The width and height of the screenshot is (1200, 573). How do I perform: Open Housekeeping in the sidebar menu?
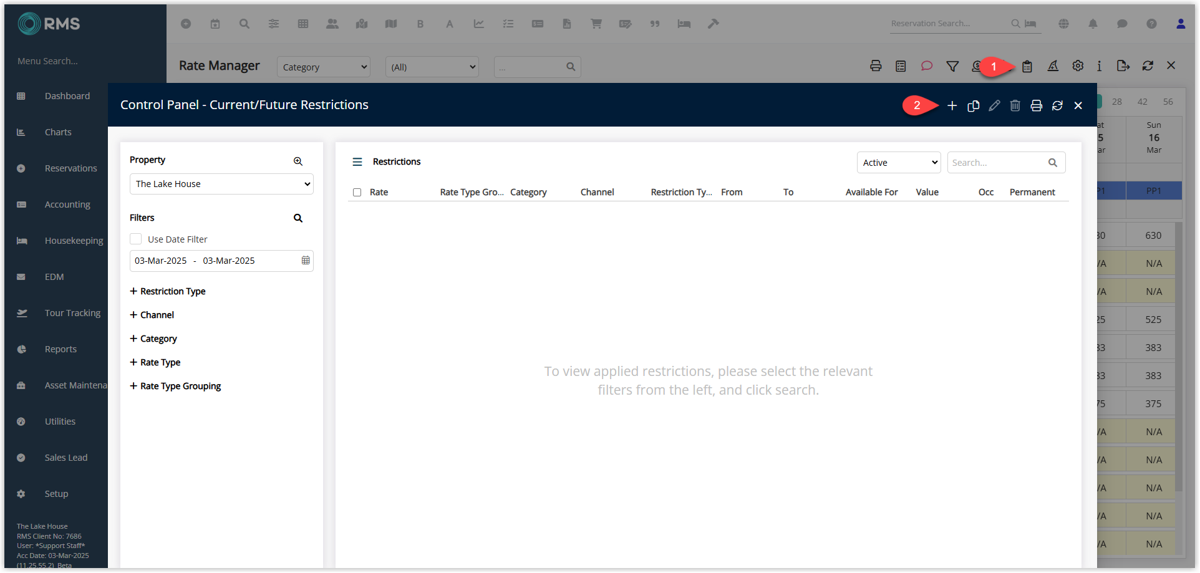(74, 241)
